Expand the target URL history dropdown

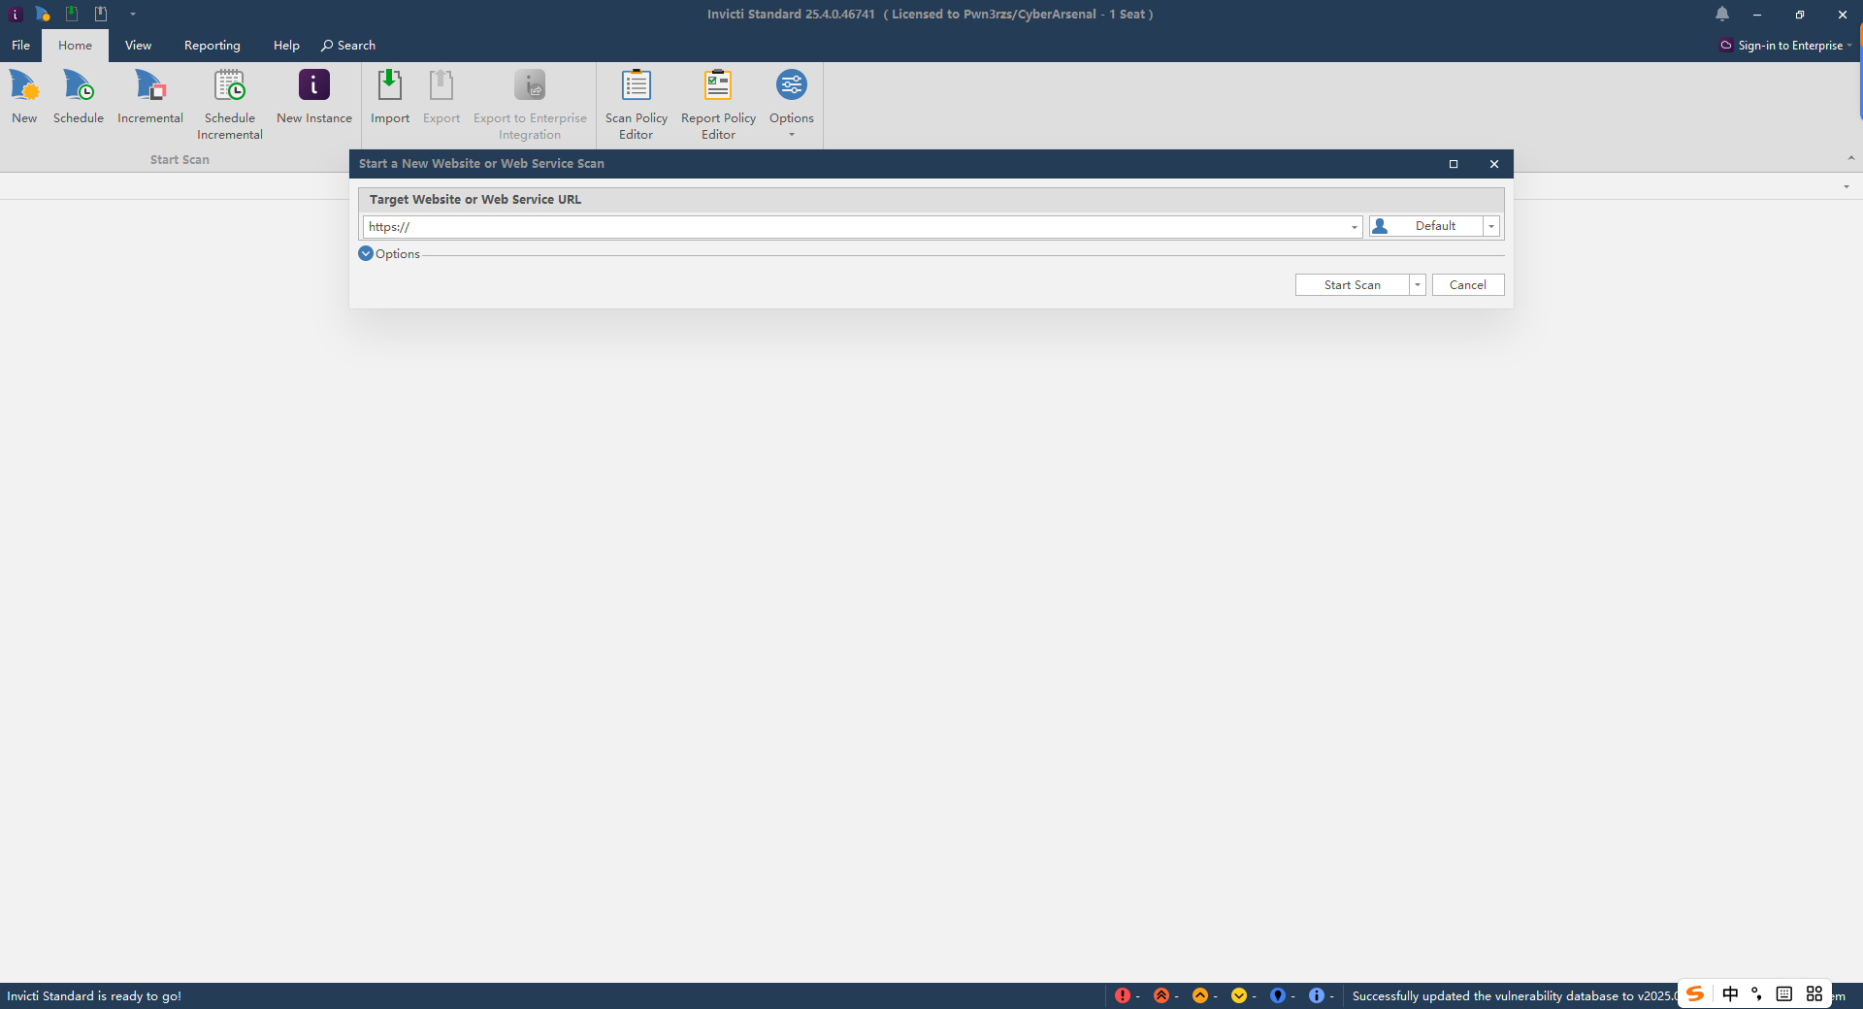point(1355,227)
